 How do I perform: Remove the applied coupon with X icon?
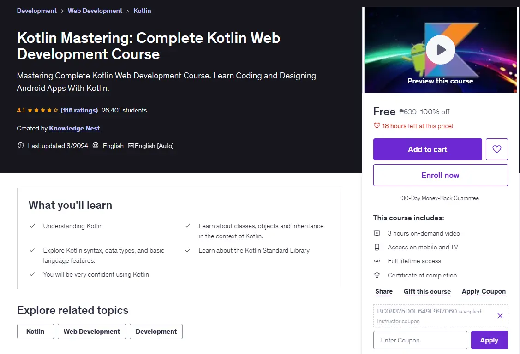500,316
